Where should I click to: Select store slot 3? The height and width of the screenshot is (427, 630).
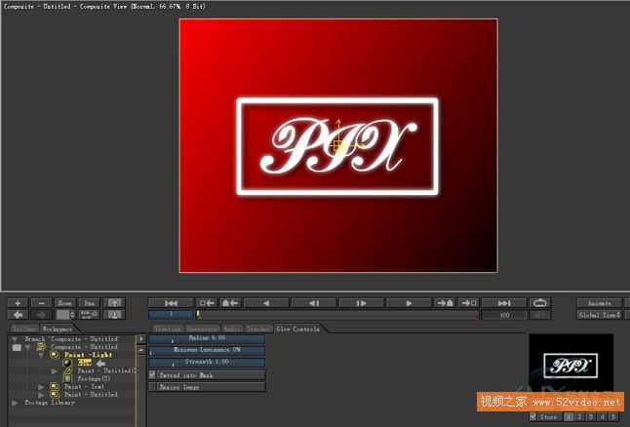[x=591, y=417]
